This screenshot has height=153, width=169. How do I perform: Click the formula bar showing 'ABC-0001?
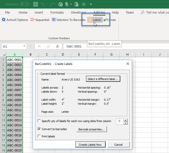(x=116, y=46)
